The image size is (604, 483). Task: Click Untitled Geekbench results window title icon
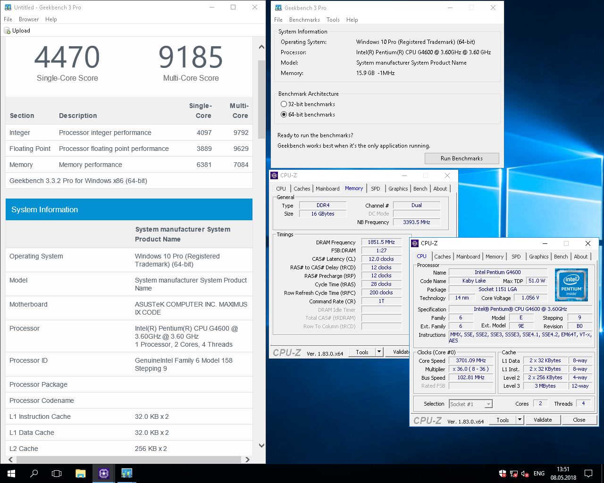coord(8,8)
